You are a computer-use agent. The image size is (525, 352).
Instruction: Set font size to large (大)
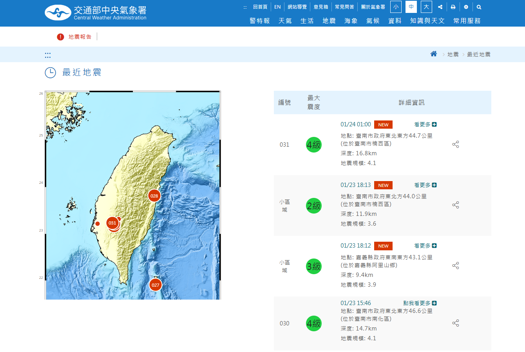pos(426,7)
